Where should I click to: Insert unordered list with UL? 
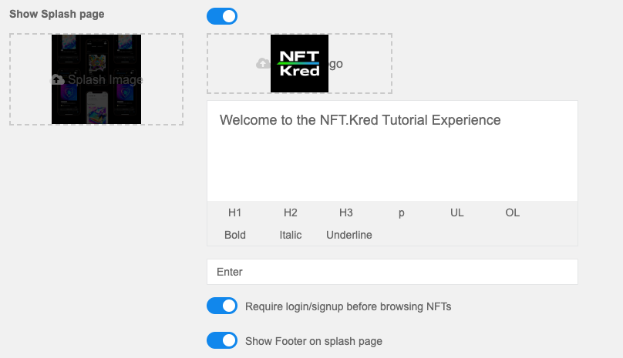click(x=457, y=212)
